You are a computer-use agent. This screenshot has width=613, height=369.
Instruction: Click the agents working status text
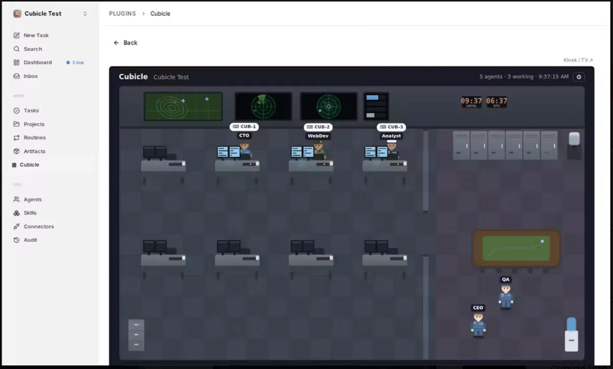[524, 77]
